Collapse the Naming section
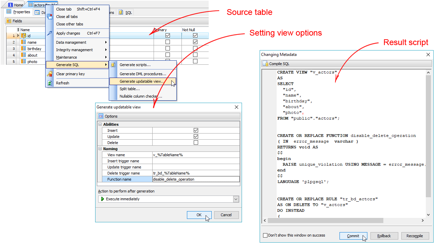The width and height of the screenshot is (435, 244). (100, 149)
